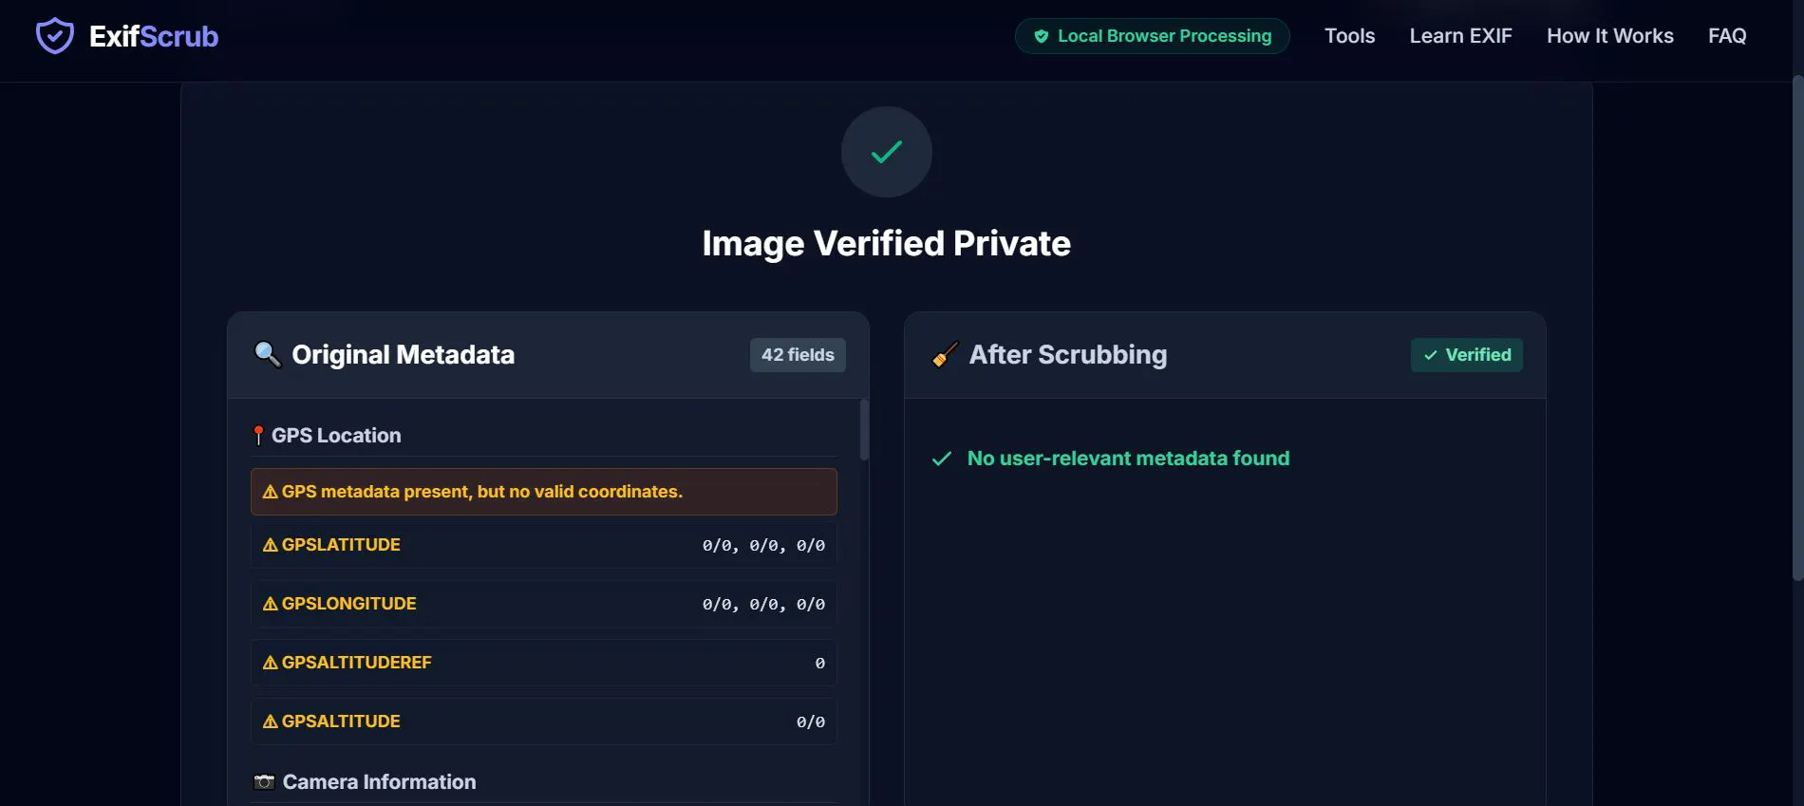Click the GPSALTITUDEREF value 0
The width and height of the screenshot is (1804, 806).
pos(820,664)
